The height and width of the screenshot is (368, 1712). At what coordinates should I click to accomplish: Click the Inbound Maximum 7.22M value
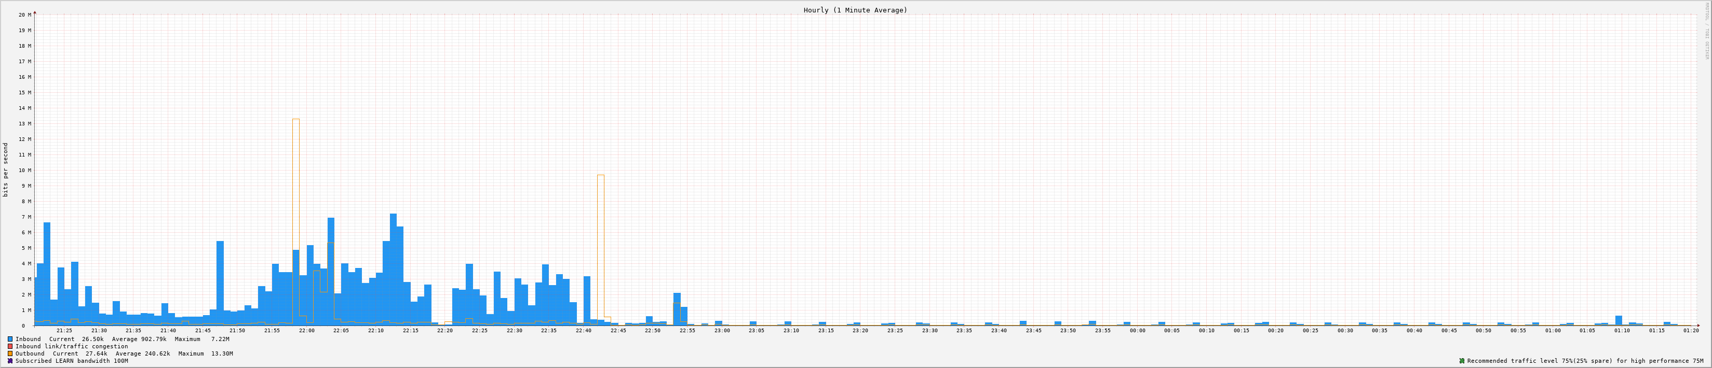click(220, 339)
